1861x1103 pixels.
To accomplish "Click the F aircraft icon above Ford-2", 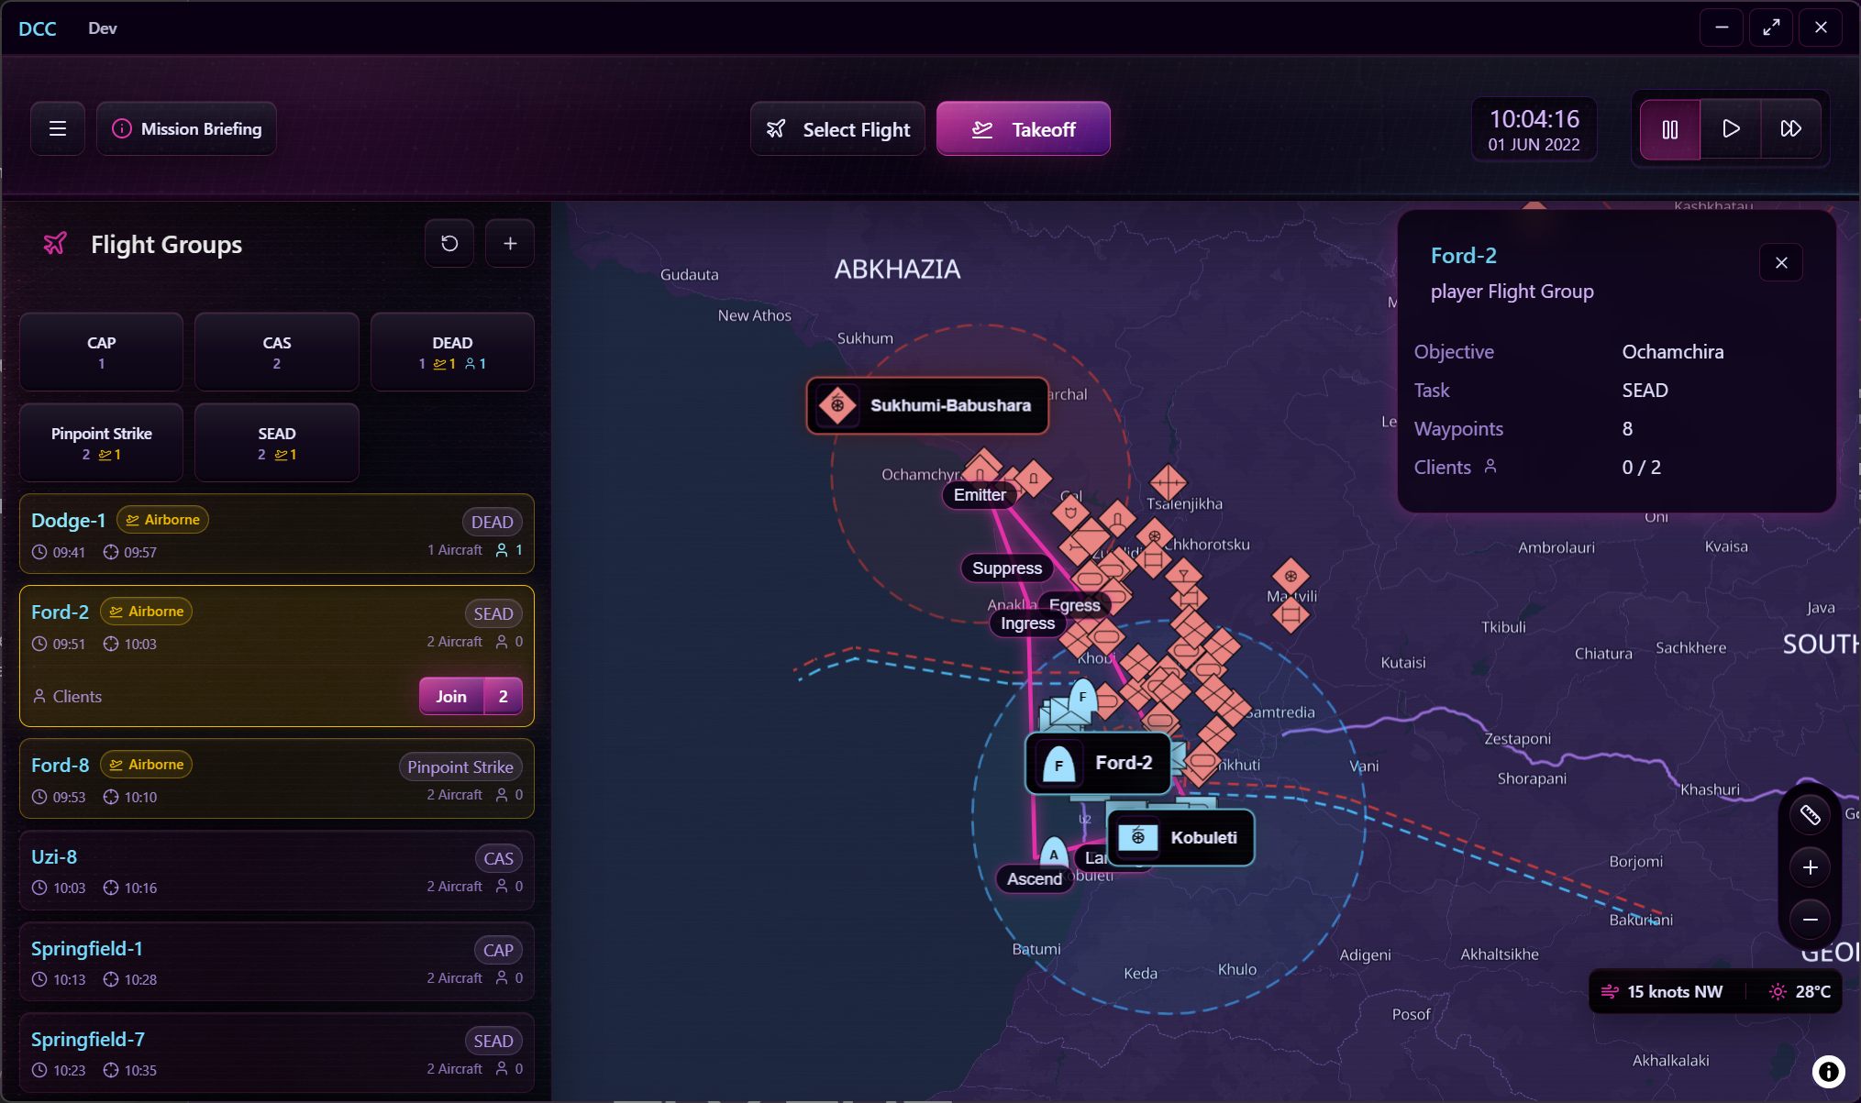I will (x=1083, y=697).
